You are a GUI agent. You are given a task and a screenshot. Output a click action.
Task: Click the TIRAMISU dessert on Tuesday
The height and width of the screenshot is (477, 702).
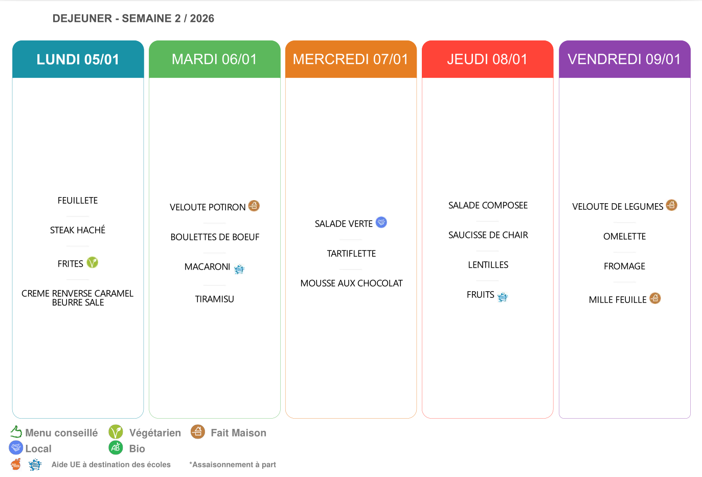215,299
